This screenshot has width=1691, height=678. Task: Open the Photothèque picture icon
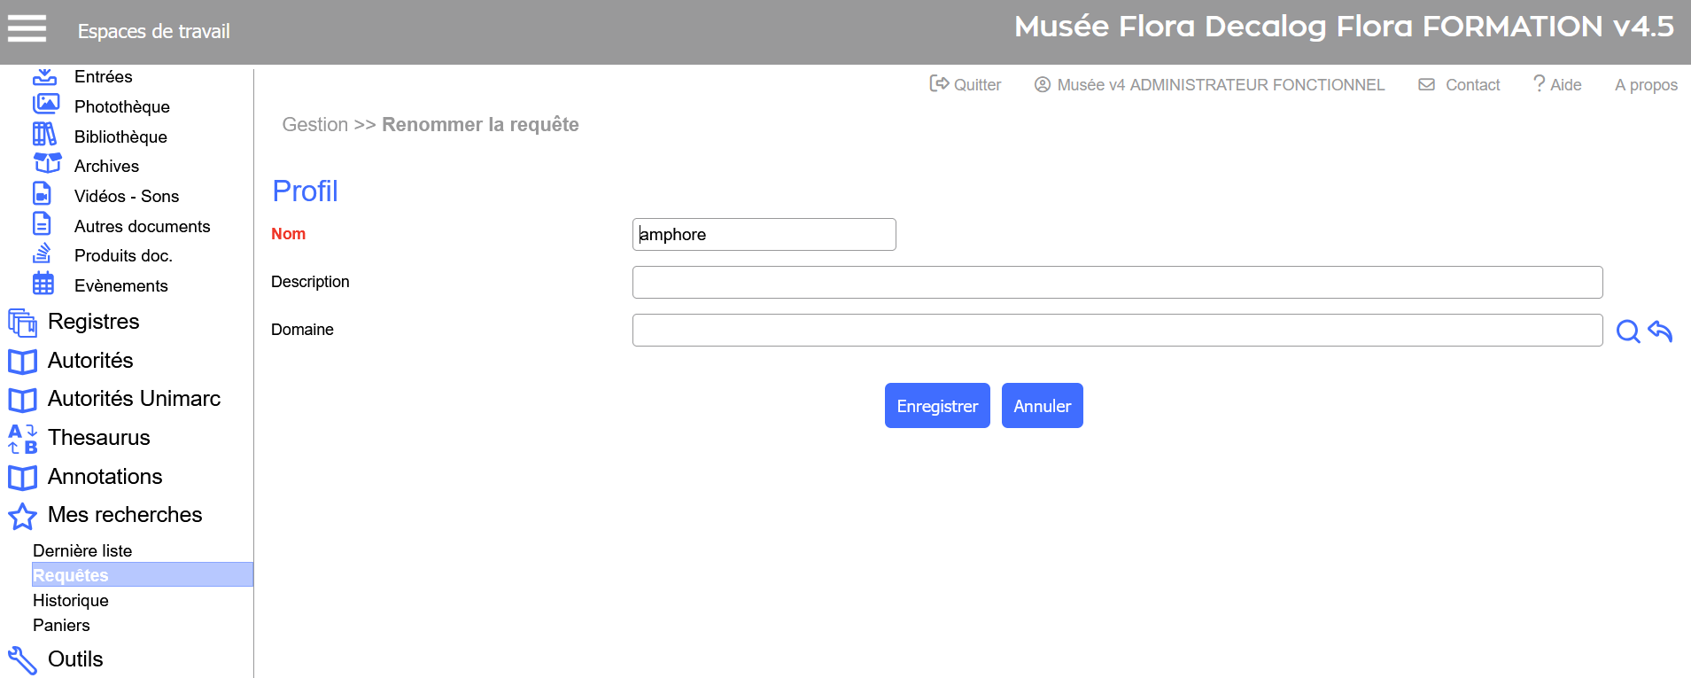pyautogui.click(x=45, y=105)
